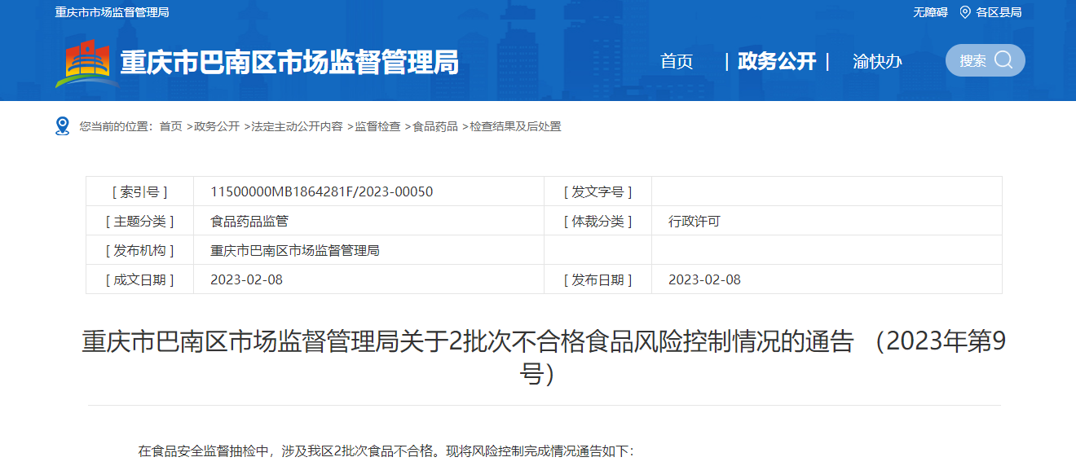This screenshot has height=466, width=1076.
Task: Click the article headline about 2批次不合格食品
Action: (x=545, y=358)
